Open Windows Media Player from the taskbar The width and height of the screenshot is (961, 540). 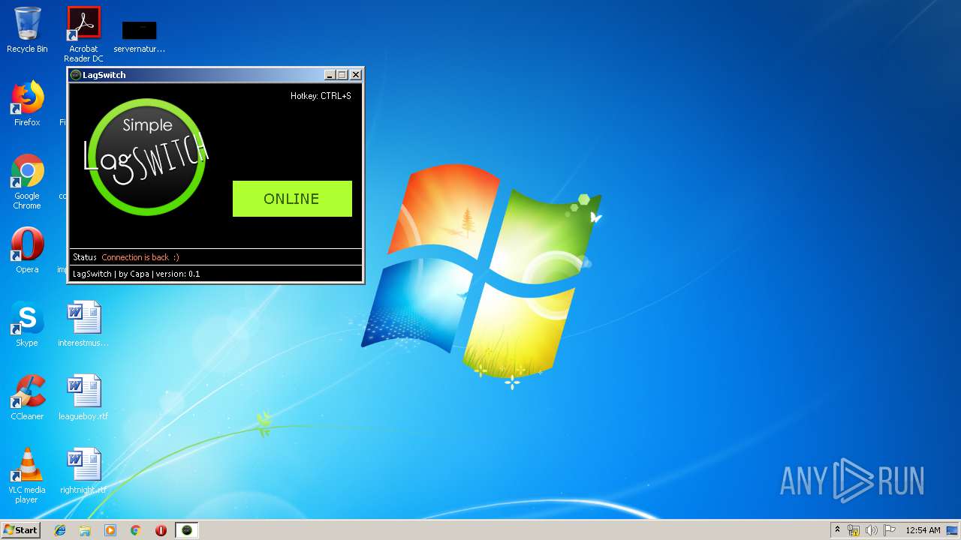[110, 530]
